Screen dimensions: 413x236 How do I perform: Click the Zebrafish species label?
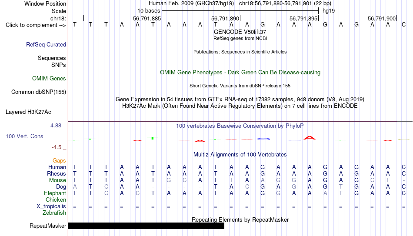(54, 213)
